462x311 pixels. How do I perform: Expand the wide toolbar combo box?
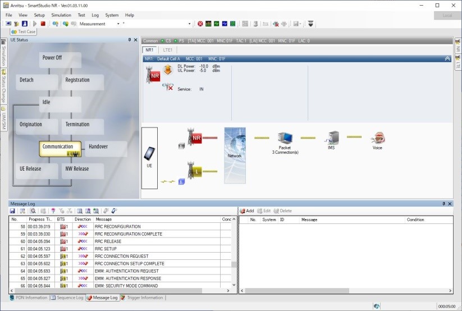(x=189, y=24)
